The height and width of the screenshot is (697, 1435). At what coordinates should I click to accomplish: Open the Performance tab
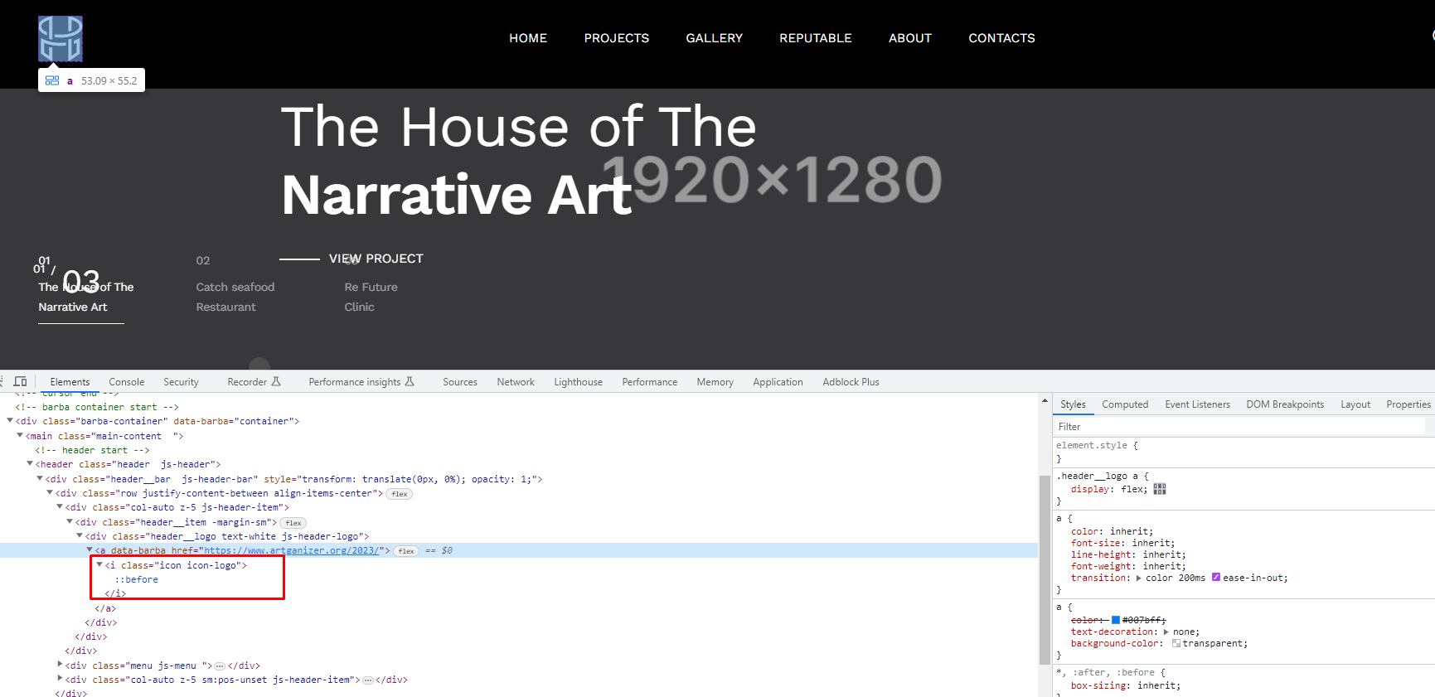point(649,382)
